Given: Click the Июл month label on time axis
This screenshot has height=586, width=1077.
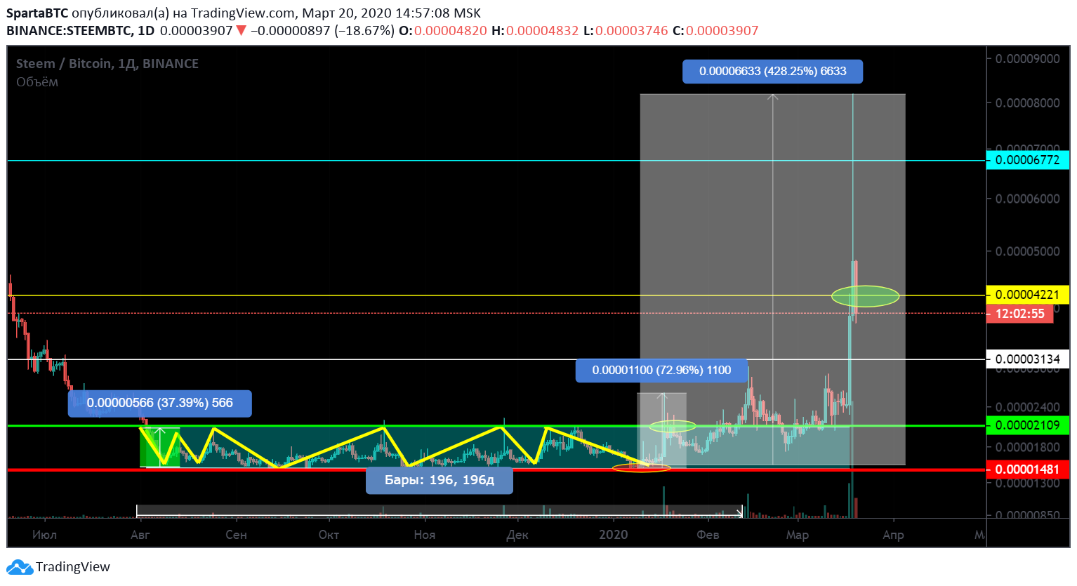Looking at the screenshot, I should pos(44,535).
